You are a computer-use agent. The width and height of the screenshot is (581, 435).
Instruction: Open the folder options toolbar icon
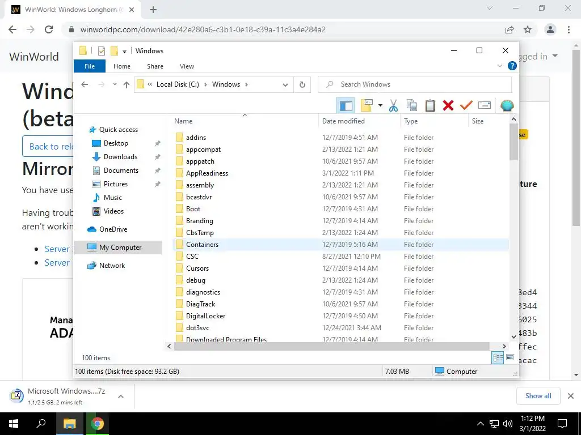coord(367,106)
